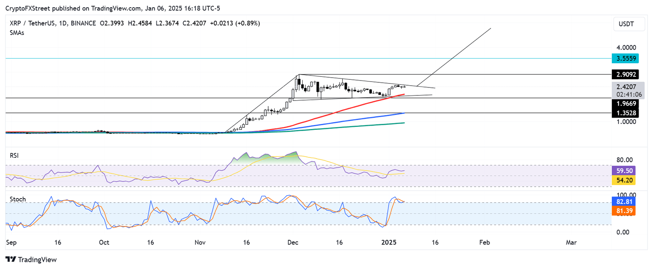
Task: Click the Dec date on time axis
Action: pos(294,243)
